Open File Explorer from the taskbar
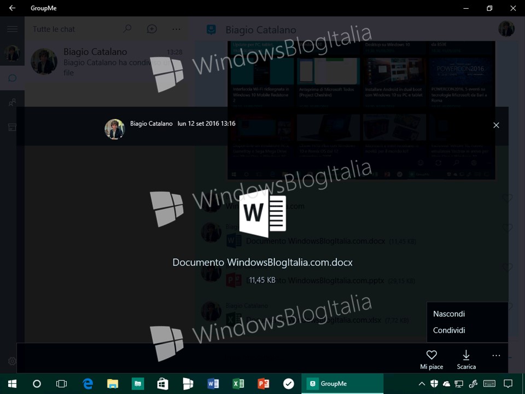 coord(113,384)
